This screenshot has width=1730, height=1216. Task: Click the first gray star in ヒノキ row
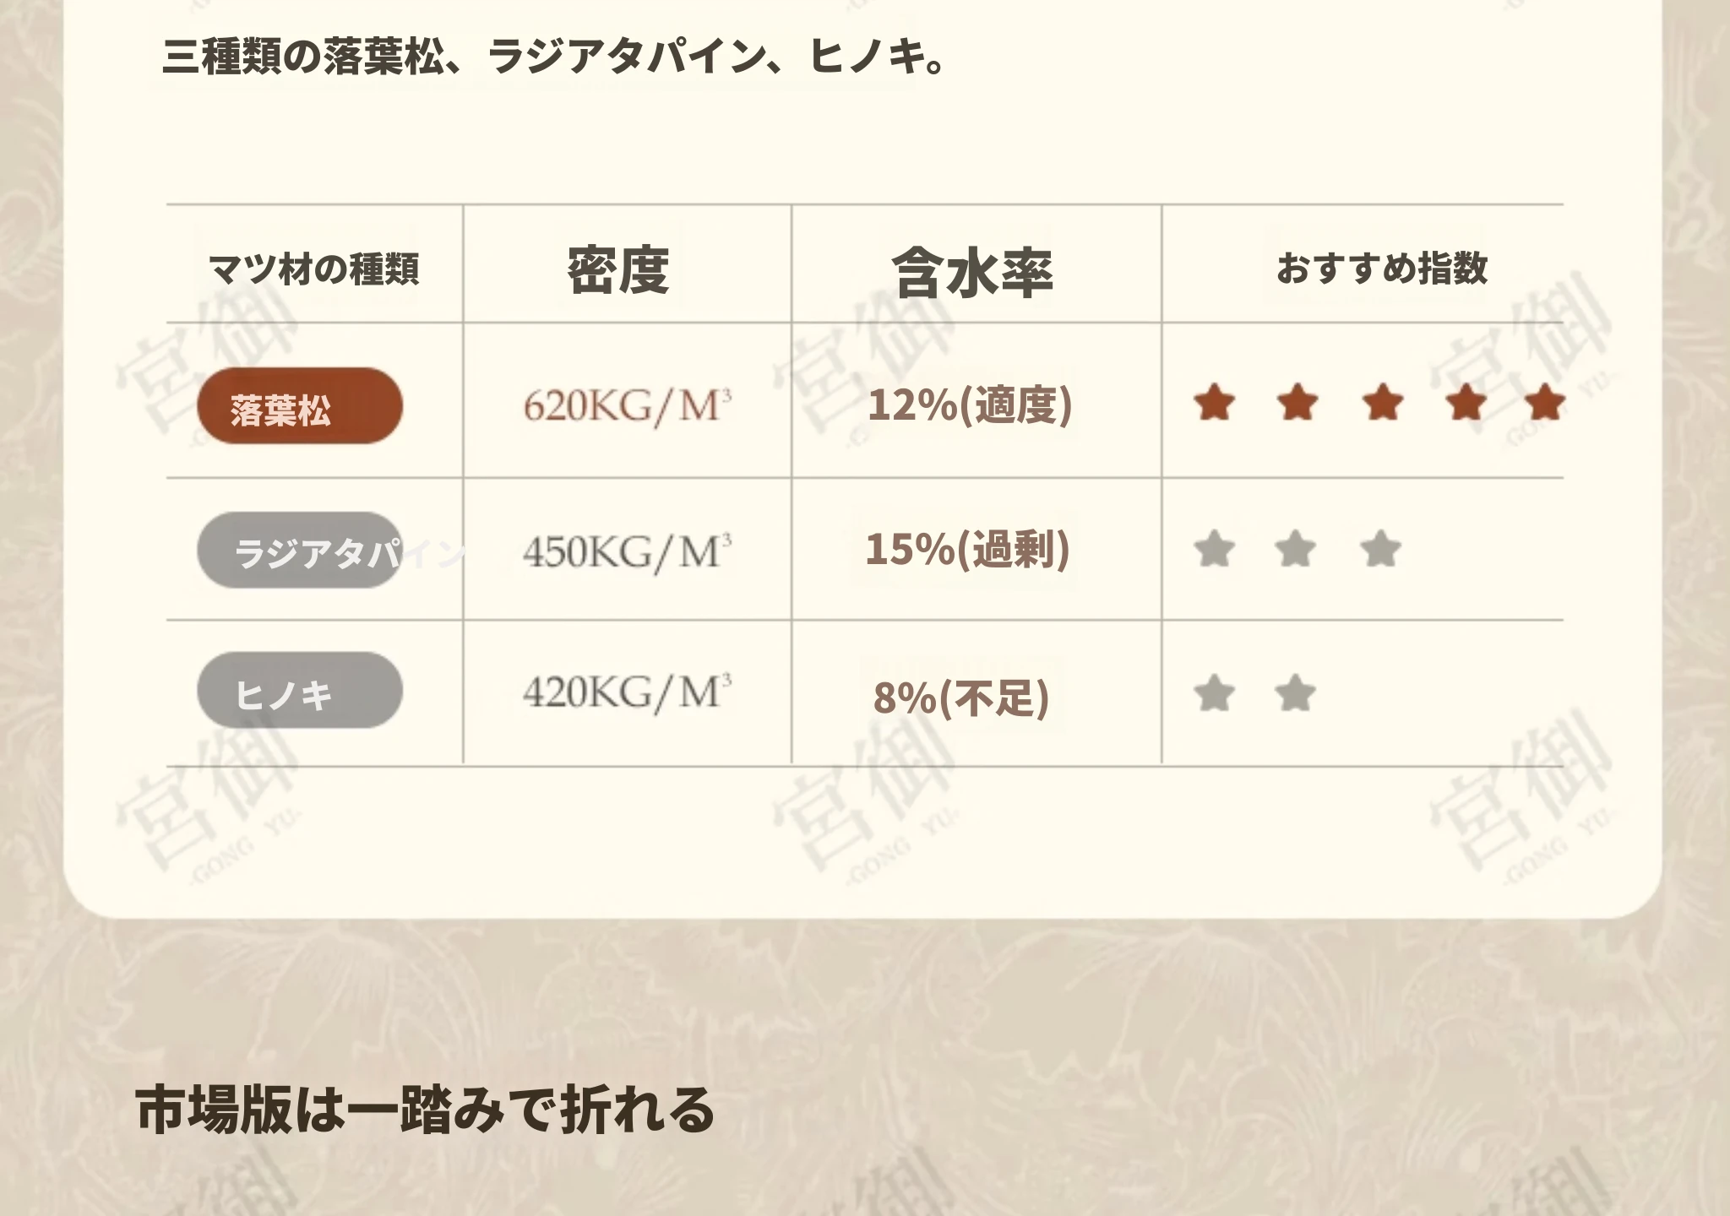1215,694
